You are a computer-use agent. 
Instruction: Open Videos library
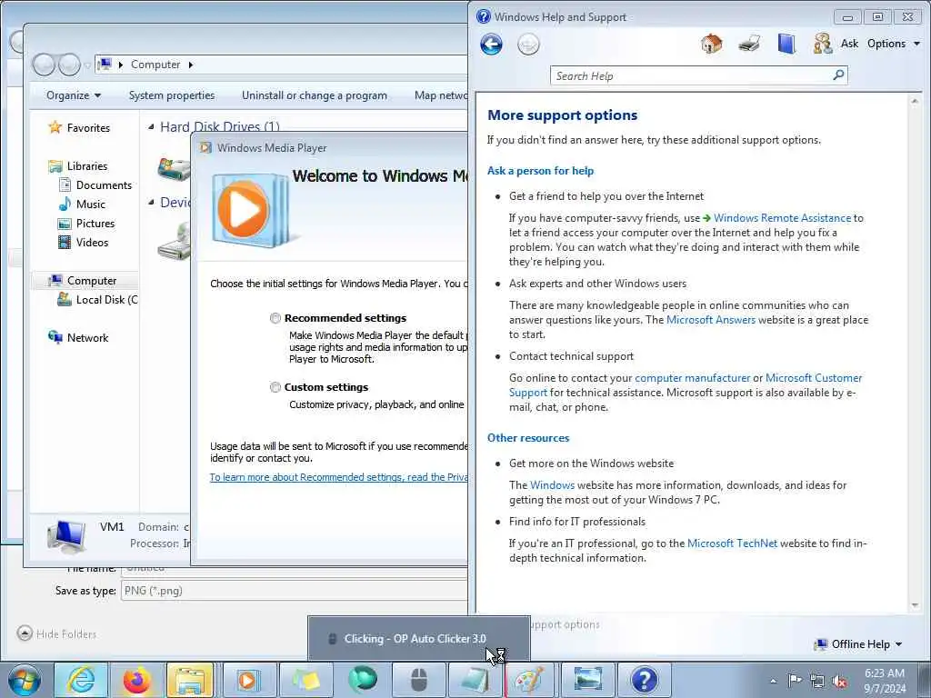(92, 242)
